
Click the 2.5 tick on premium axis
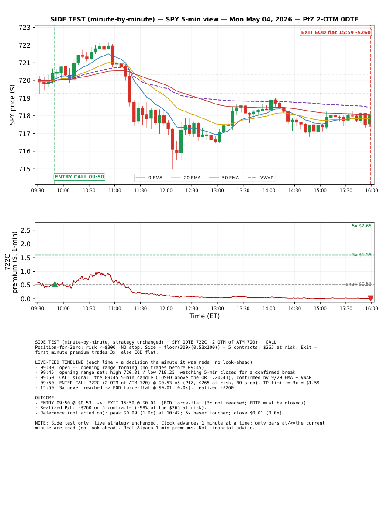(x=25, y=230)
